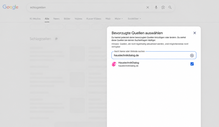The width and height of the screenshot is (219, 127).
Task: Click the icon next to Schlagzeilen heading
Action: (x=56, y=39)
